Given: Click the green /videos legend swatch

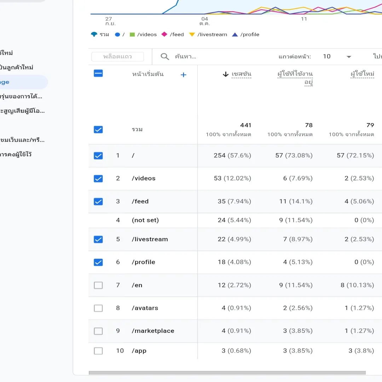Looking at the screenshot, I should [132, 35].
